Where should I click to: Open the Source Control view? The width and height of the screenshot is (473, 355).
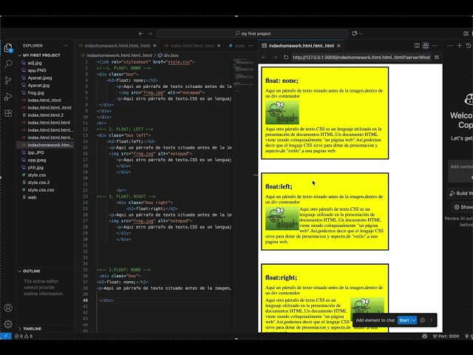[x=8, y=80]
